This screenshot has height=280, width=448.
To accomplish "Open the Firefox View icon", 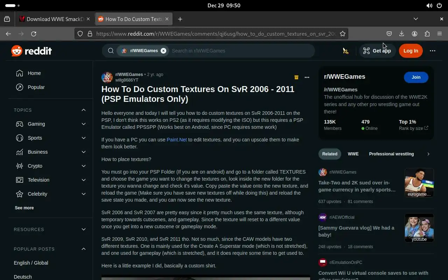I will (7, 19).
